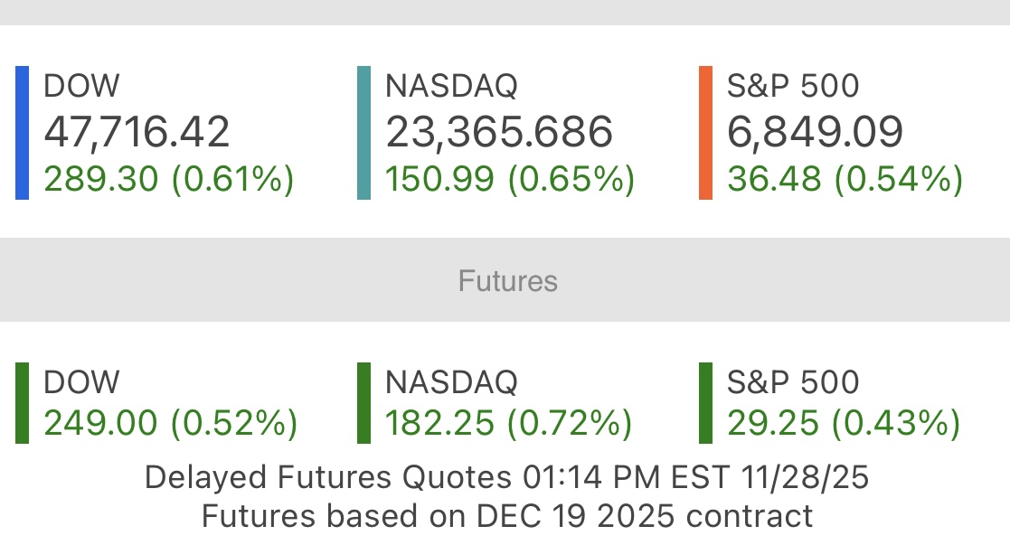Open DOW futures change 249.00 (0.52%)
The height and width of the screenshot is (545, 1010).
(171, 423)
